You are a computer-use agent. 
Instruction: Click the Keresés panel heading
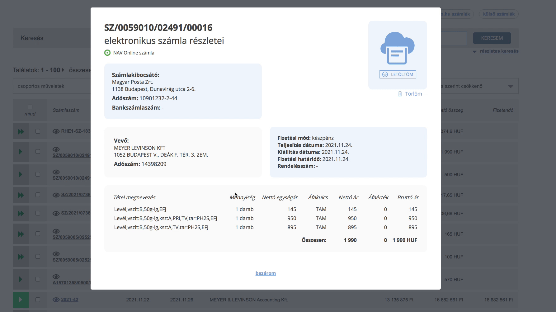pyautogui.click(x=32, y=38)
